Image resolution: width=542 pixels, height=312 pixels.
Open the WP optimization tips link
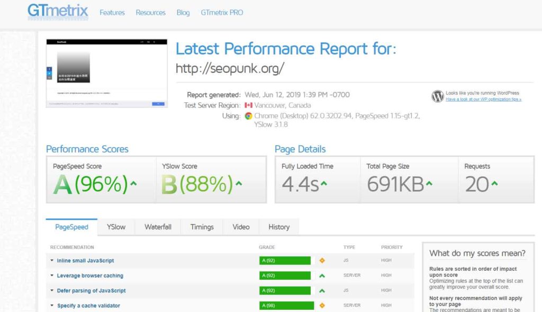click(483, 99)
